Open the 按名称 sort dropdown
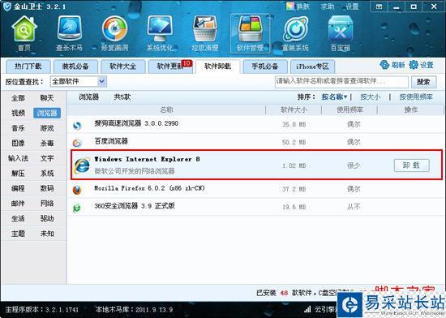Viewport: 446px width, 318px height. (334, 97)
